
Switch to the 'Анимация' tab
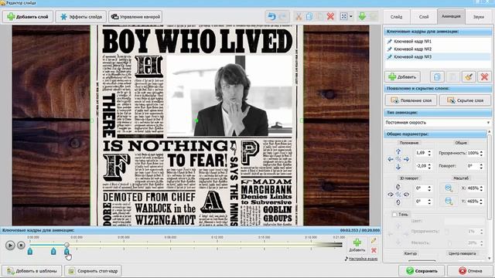click(x=451, y=16)
